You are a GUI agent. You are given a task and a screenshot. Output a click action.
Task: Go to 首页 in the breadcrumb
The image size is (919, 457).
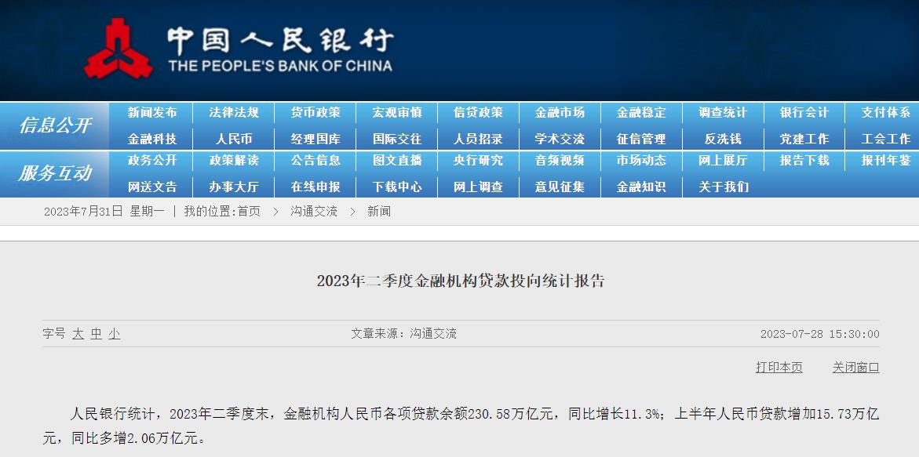coord(249,212)
